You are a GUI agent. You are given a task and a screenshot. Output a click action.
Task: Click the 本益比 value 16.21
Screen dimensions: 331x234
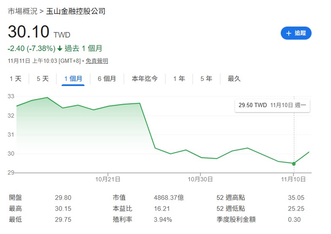point(162,209)
